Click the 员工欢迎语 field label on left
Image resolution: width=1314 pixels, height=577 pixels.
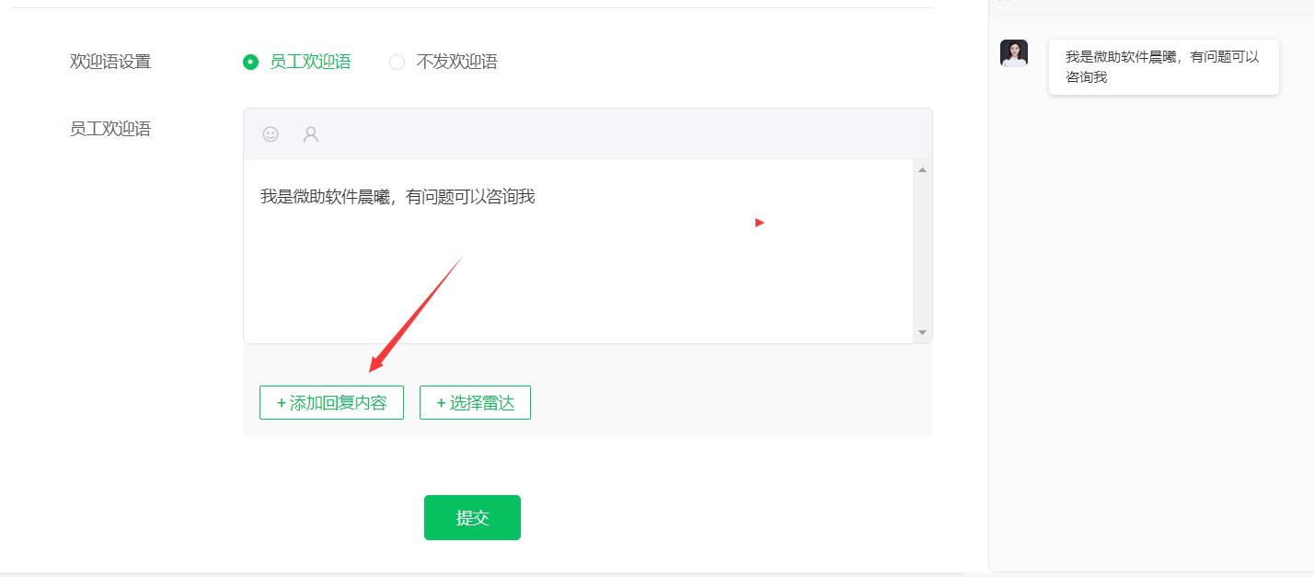coord(110,129)
